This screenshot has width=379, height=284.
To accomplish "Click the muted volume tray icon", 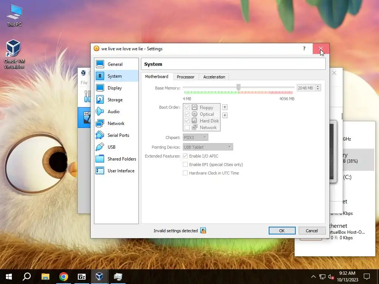I will [331, 277].
